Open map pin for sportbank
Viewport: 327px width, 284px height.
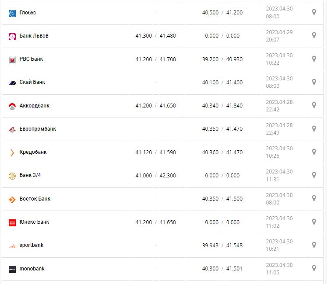(x=314, y=245)
